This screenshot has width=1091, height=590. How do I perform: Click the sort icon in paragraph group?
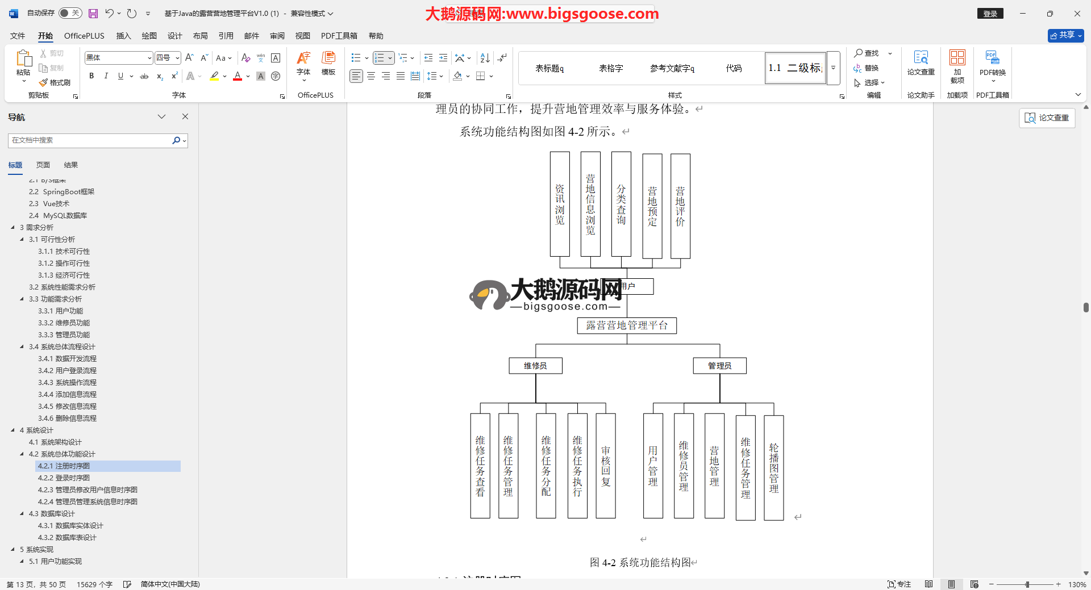tap(485, 58)
